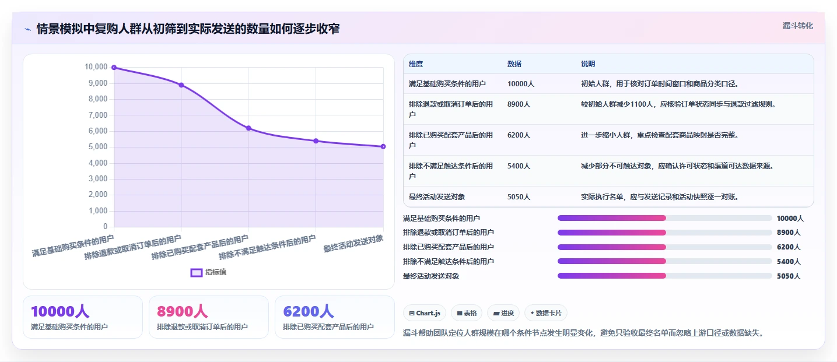Click the footer note starting 漏斗帮助团队

click(x=583, y=333)
